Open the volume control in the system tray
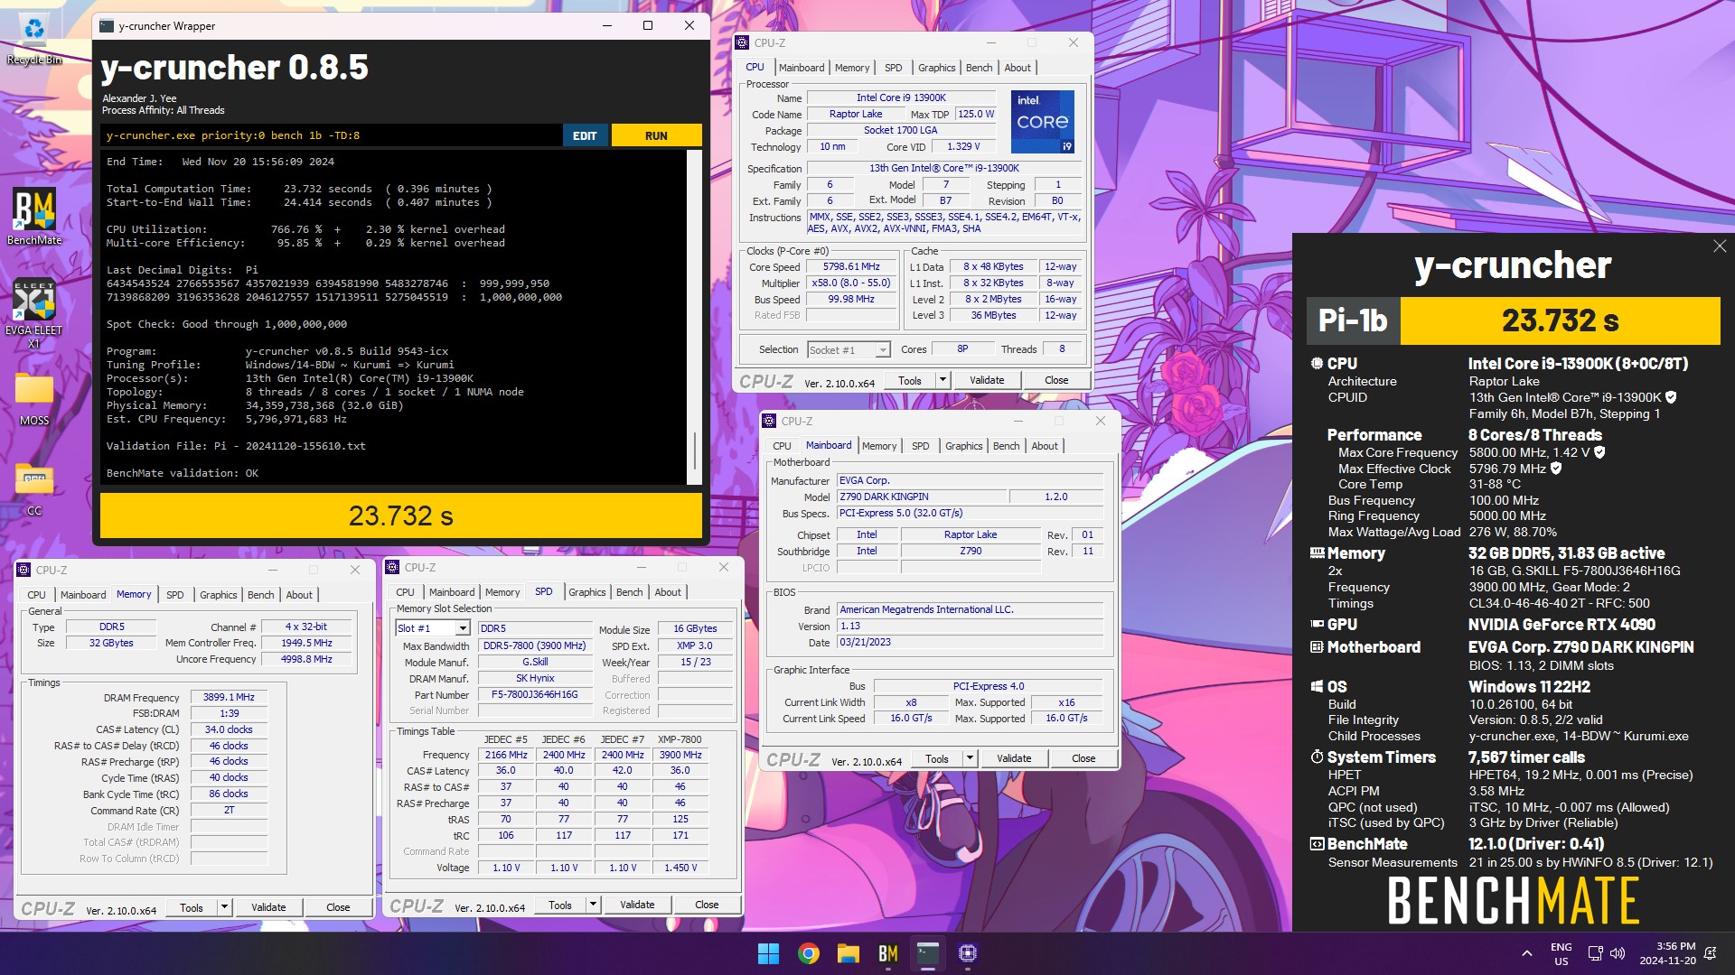1735x975 pixels. pyautogui.click(x=1618, y=953)
